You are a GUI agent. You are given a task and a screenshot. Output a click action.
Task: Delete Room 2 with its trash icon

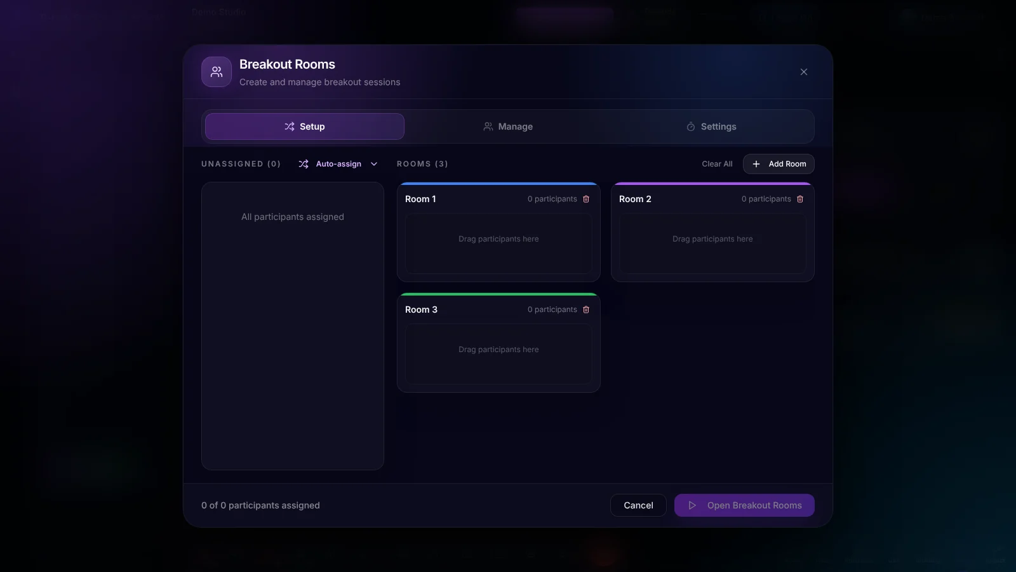click(x=800, y=199)
